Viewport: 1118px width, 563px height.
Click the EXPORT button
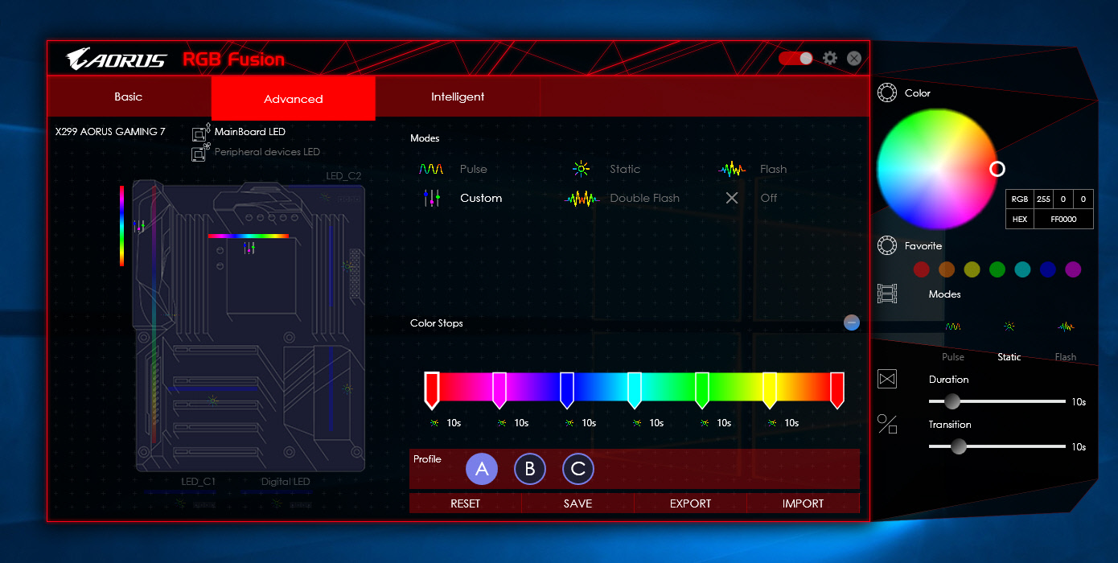click(690, 503)
